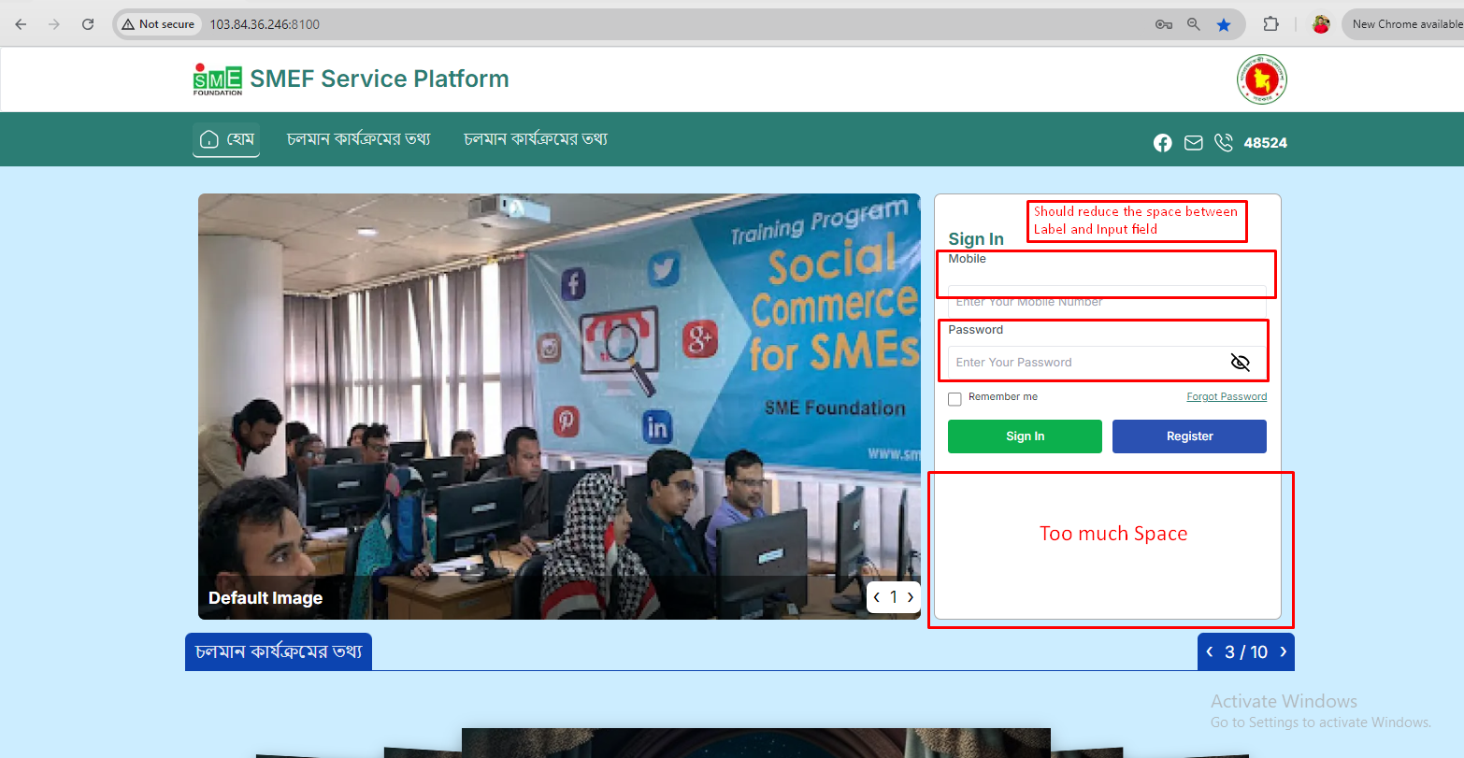Check the Remember me checkbox
Viewport: 1464px width, 758px height.
954,399
